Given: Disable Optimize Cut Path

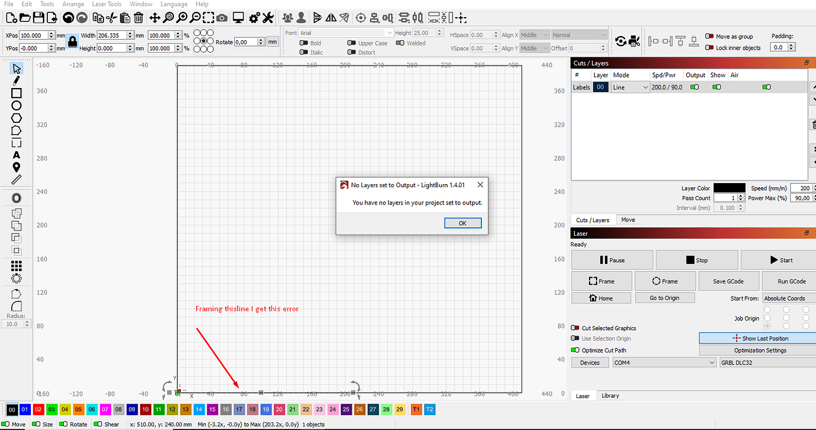Looking at the screenshot, I should pyautogui.click(x=574, y=350).
